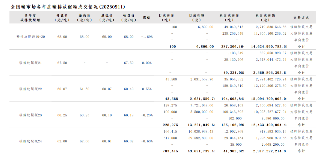Click the 碳排放配额24 row label
The image size is (324, 166).
(31, 141)
